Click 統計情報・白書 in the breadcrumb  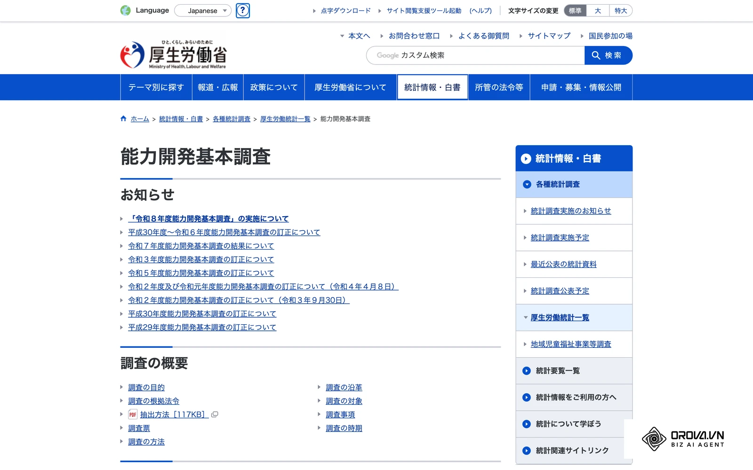pyautogui.click(x=181, y=119)
